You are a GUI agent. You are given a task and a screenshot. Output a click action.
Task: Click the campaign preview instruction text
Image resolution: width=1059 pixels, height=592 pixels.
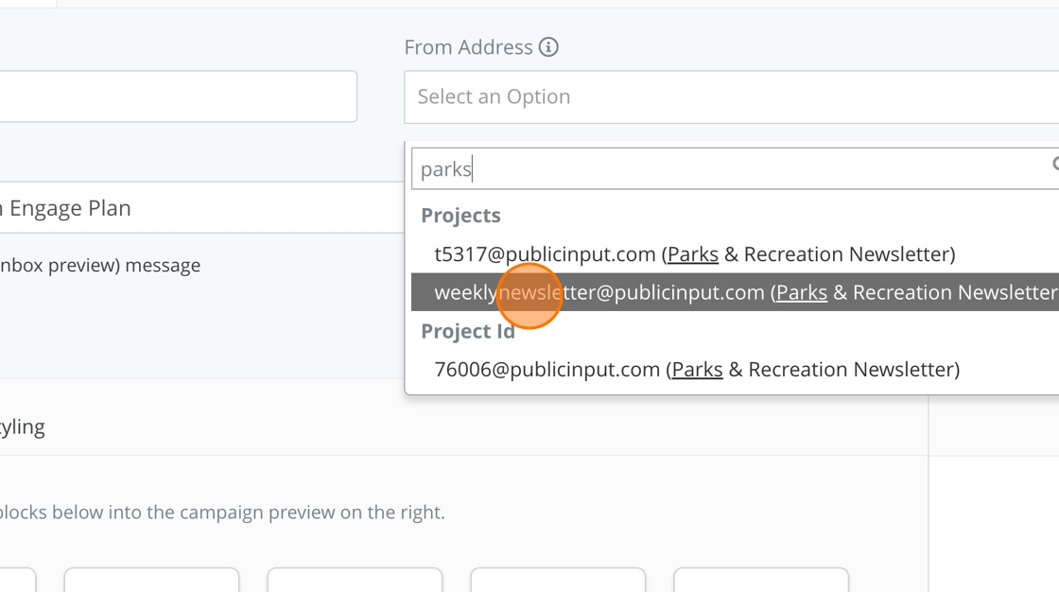[221, 513]
